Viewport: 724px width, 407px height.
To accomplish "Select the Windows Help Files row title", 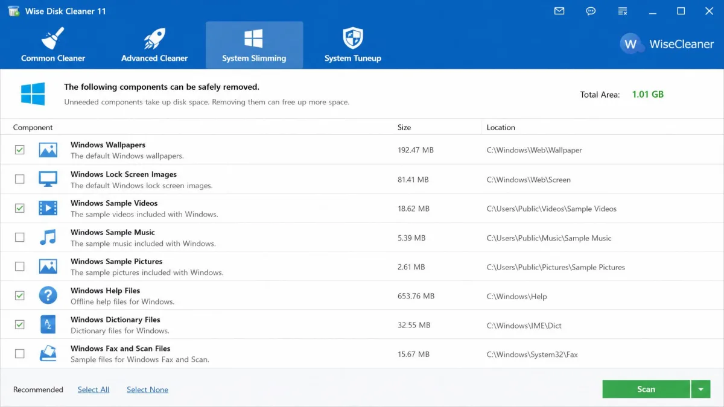I will pyautogui.click(x=105, y=291).
